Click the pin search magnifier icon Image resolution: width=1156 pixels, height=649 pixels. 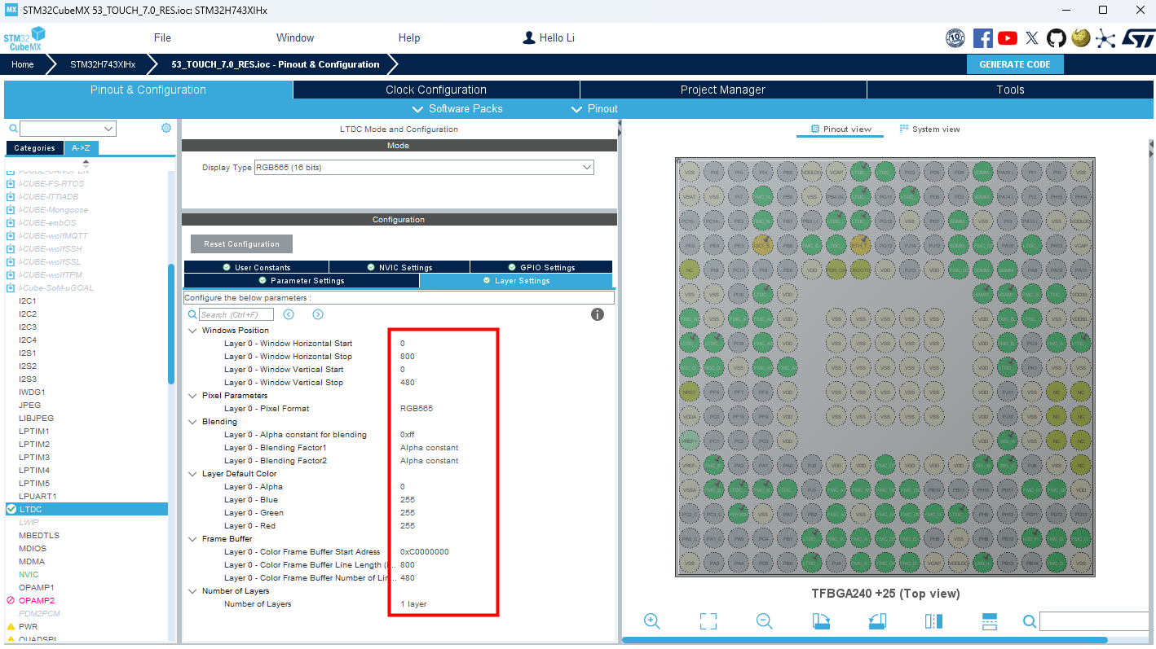tap(1030, 621)
